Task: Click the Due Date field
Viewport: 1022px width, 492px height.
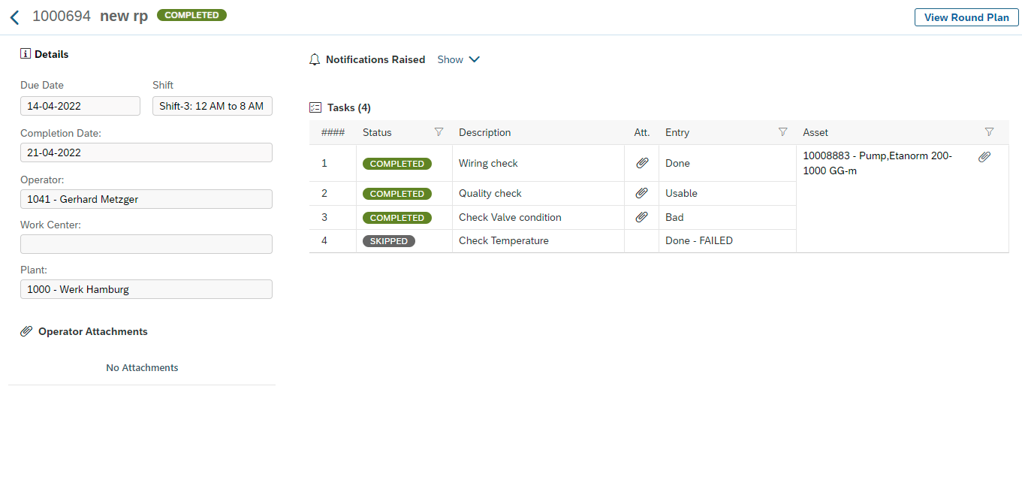Action: pyautogui.click(x=80, y=106)
